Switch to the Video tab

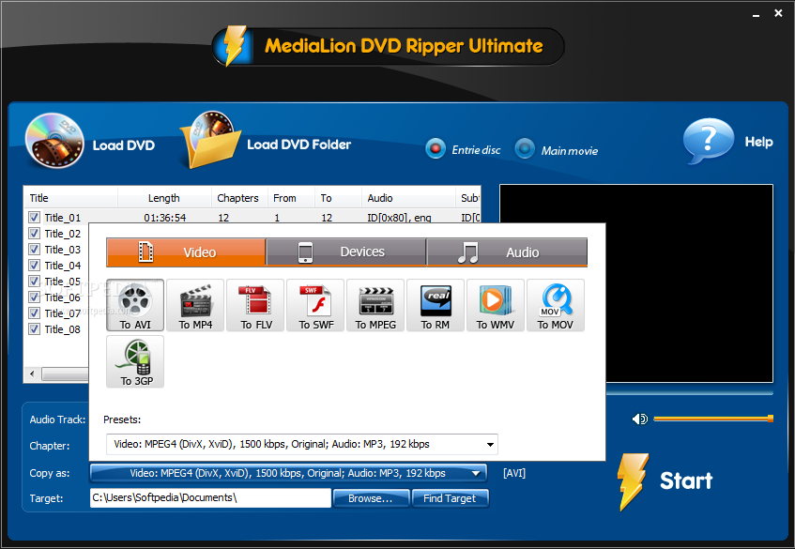tap(186, 252)
